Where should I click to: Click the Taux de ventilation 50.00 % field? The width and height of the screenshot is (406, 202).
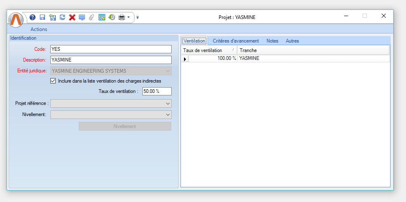(x=156, y=91)
